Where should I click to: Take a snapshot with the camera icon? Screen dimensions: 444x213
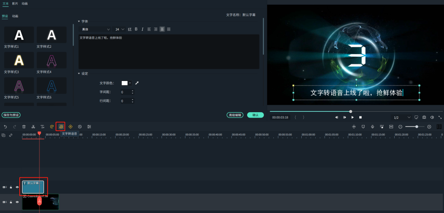click(x=424, y=117)
